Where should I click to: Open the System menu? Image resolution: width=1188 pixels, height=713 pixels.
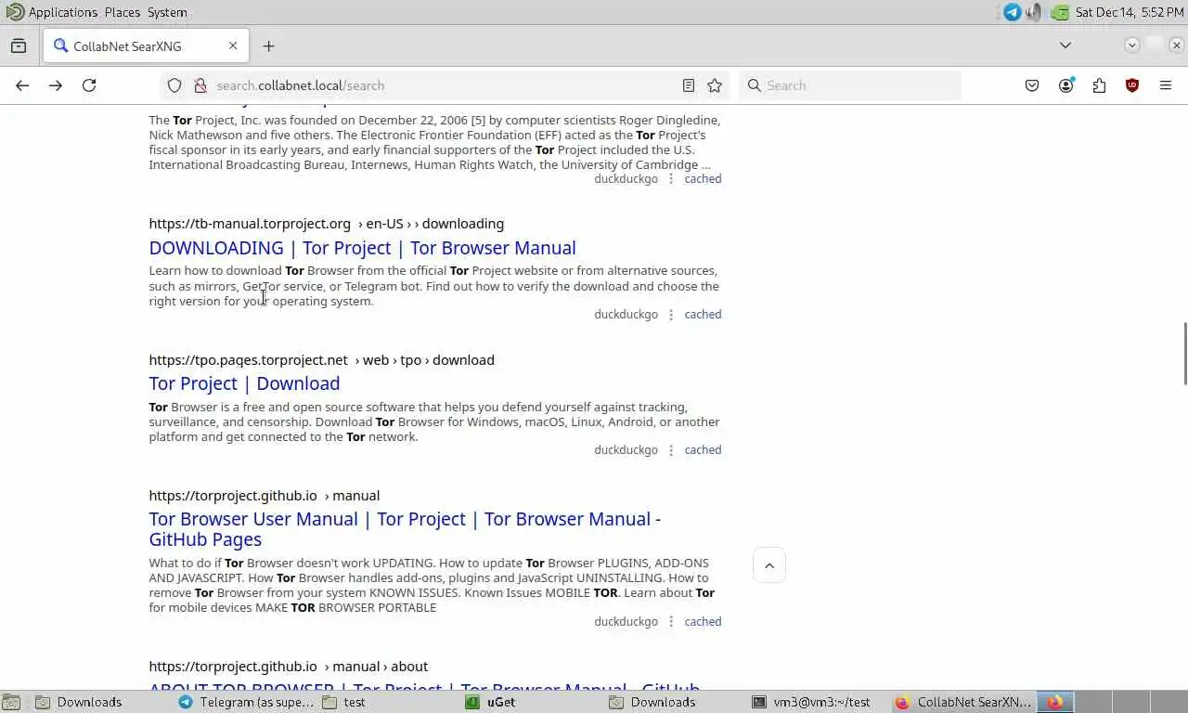167,12
